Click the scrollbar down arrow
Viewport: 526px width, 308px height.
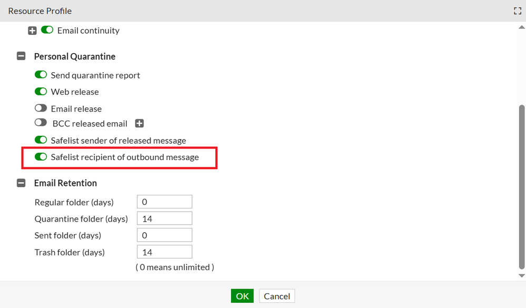(522, 275)
